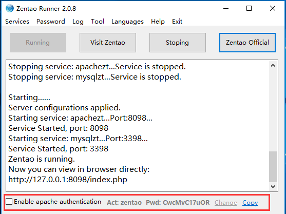Open the Password menu
The image size is (286, 214).
click(x=51, y=22)
